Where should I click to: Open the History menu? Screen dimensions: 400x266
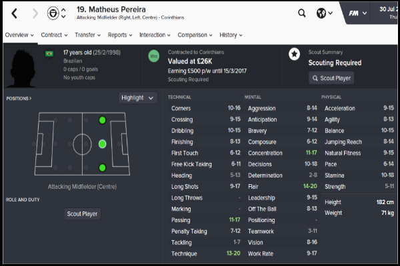click(230, 35)
